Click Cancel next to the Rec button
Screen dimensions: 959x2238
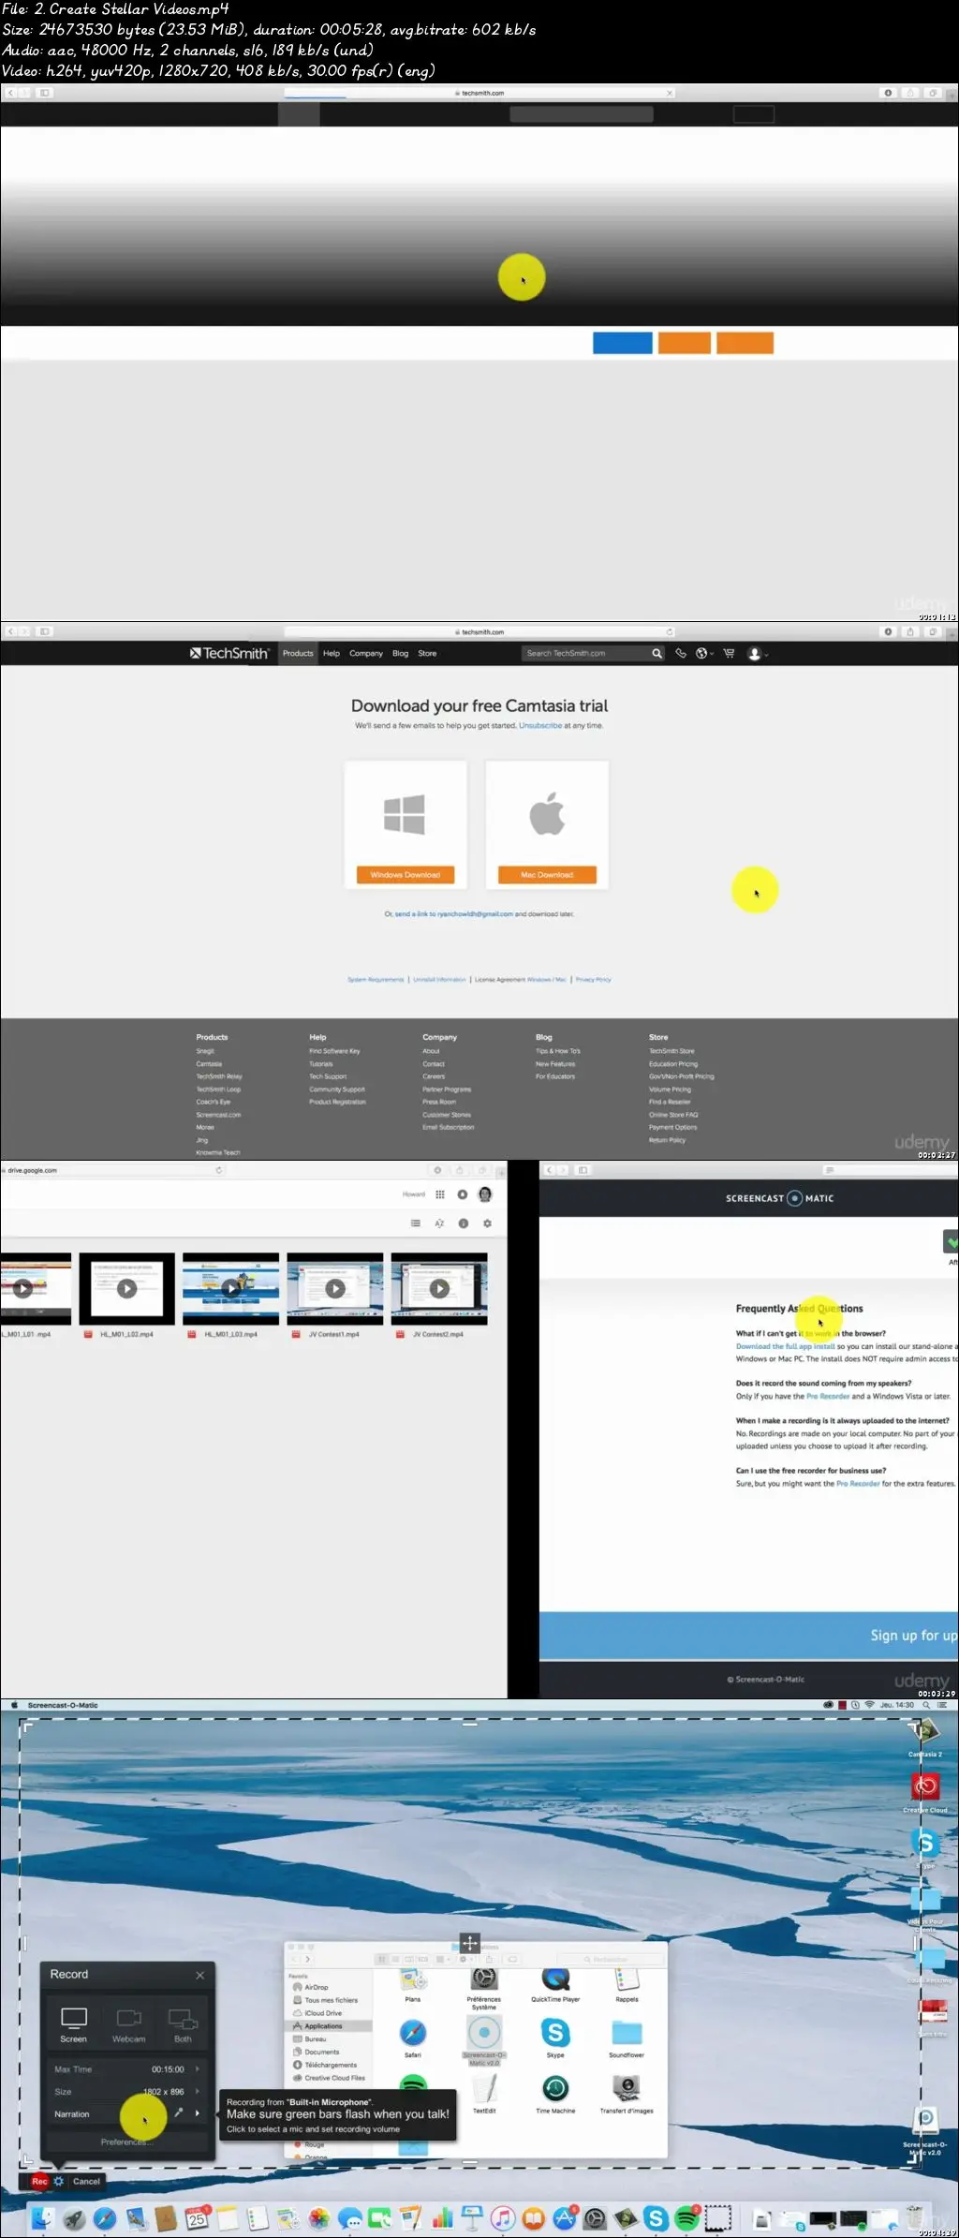pyautogui.click(x=86, y=2181)
